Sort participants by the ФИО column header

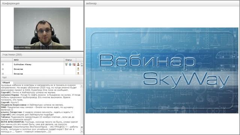click(38, 60)
